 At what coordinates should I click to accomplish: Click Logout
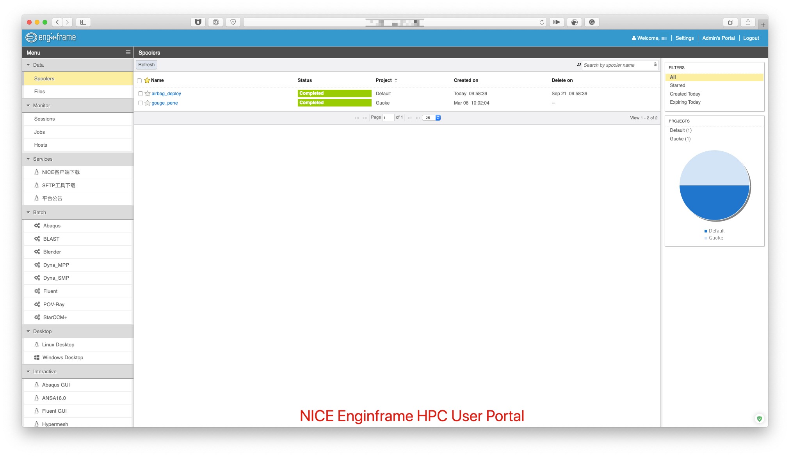(751, 38)
